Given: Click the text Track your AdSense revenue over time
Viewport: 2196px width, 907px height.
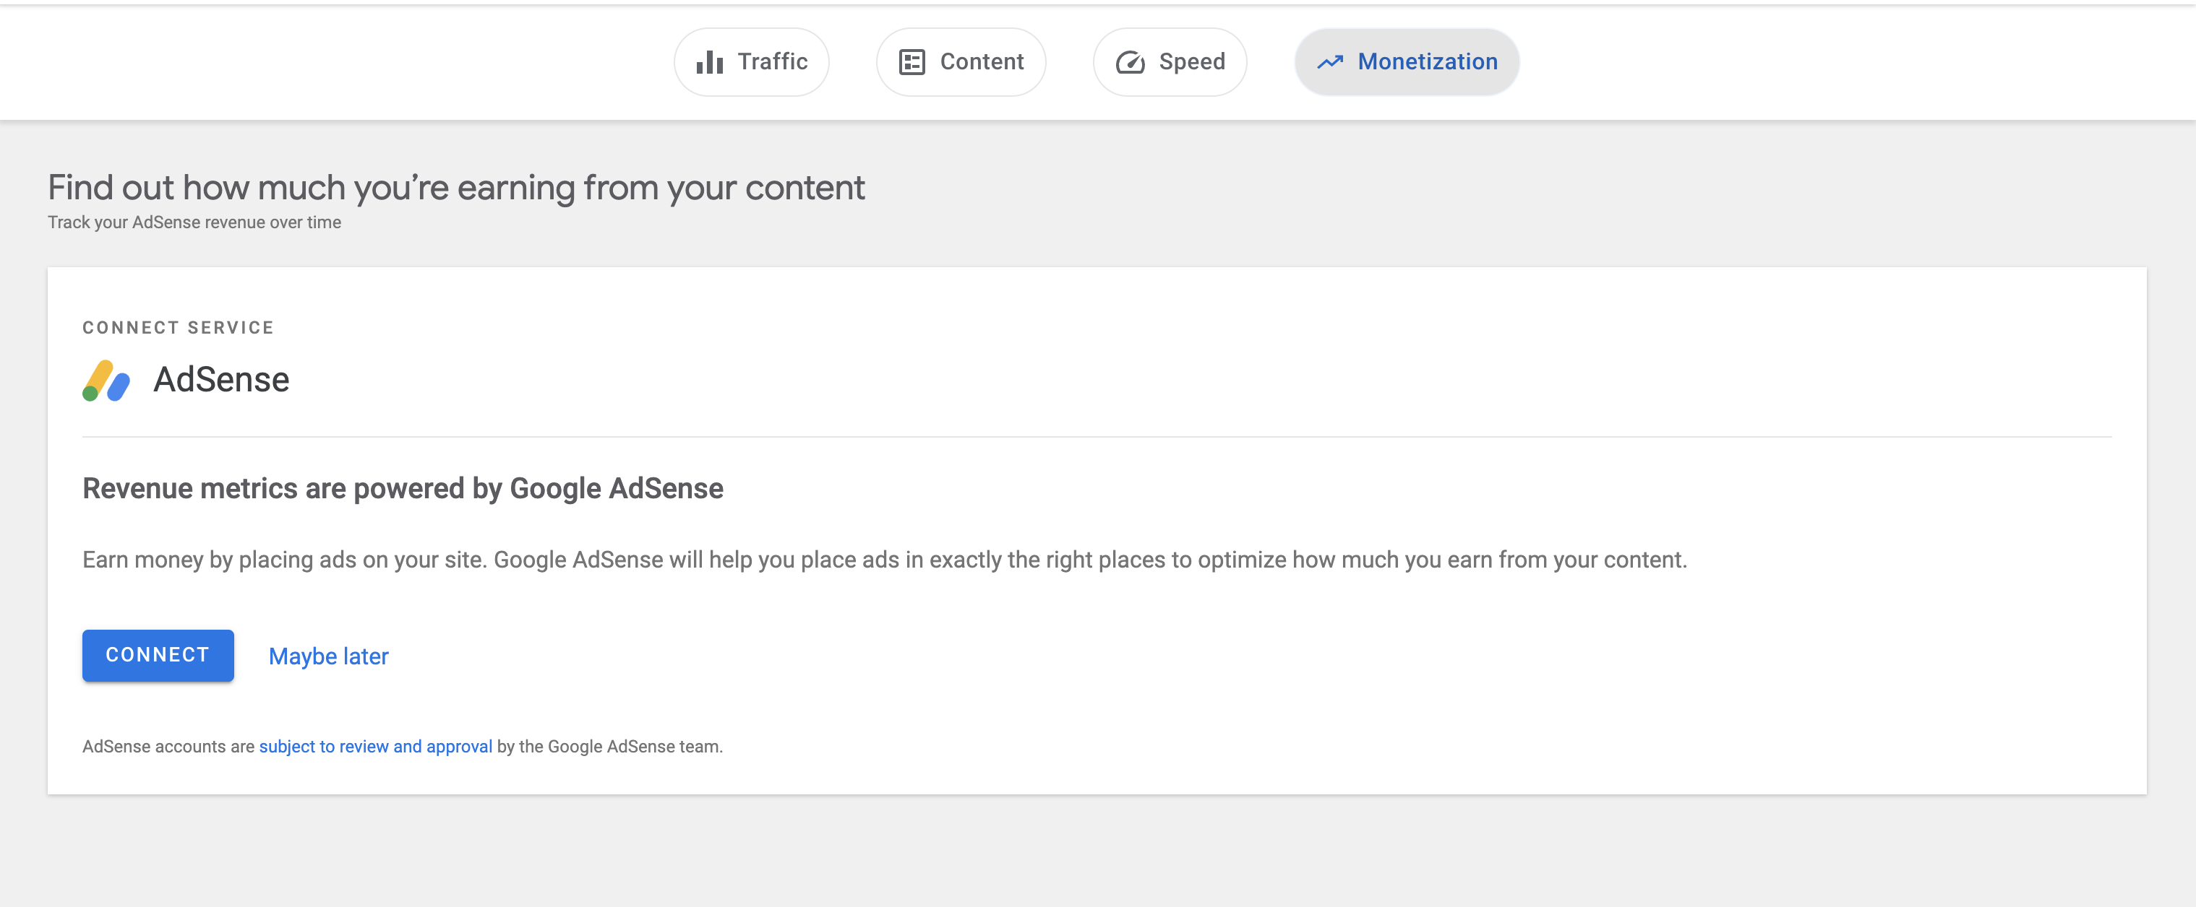Looking at the screenshot, I should [x=194, y=222].
